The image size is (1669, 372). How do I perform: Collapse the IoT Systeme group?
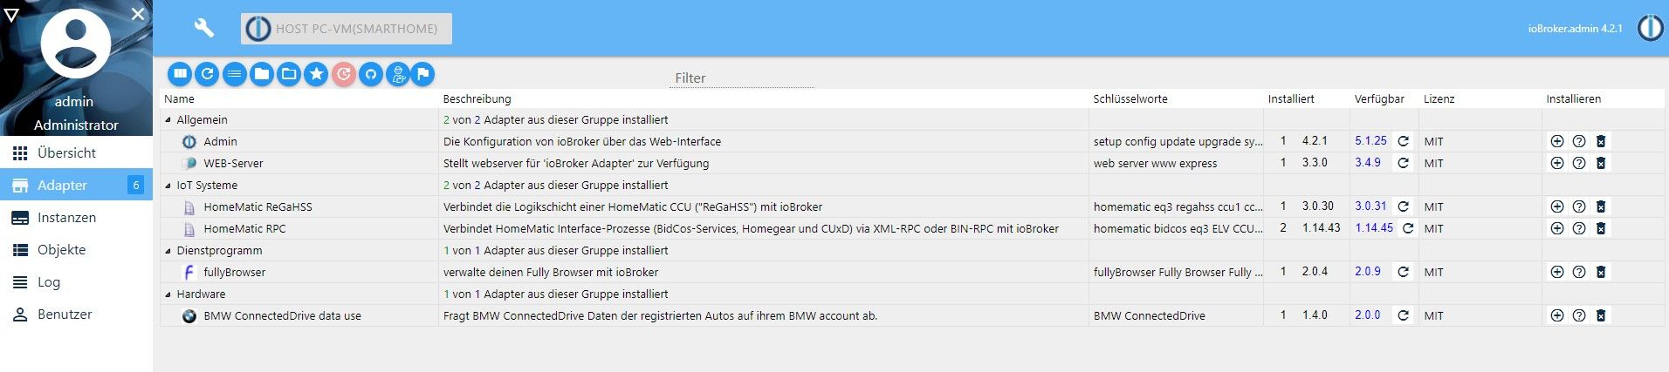tap(168, 186)
